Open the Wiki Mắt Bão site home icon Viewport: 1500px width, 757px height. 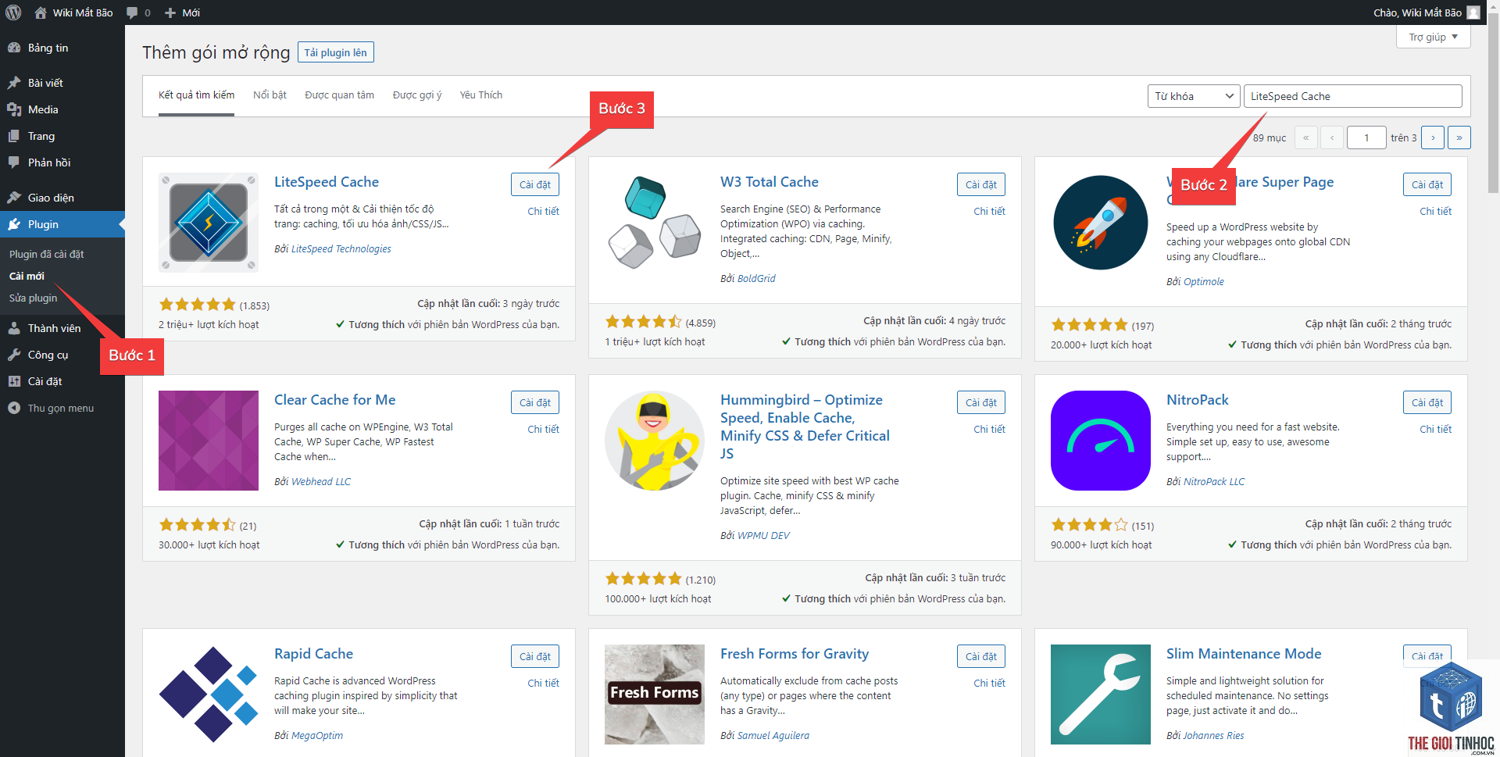pyautogui.click(x=40, y=12)
